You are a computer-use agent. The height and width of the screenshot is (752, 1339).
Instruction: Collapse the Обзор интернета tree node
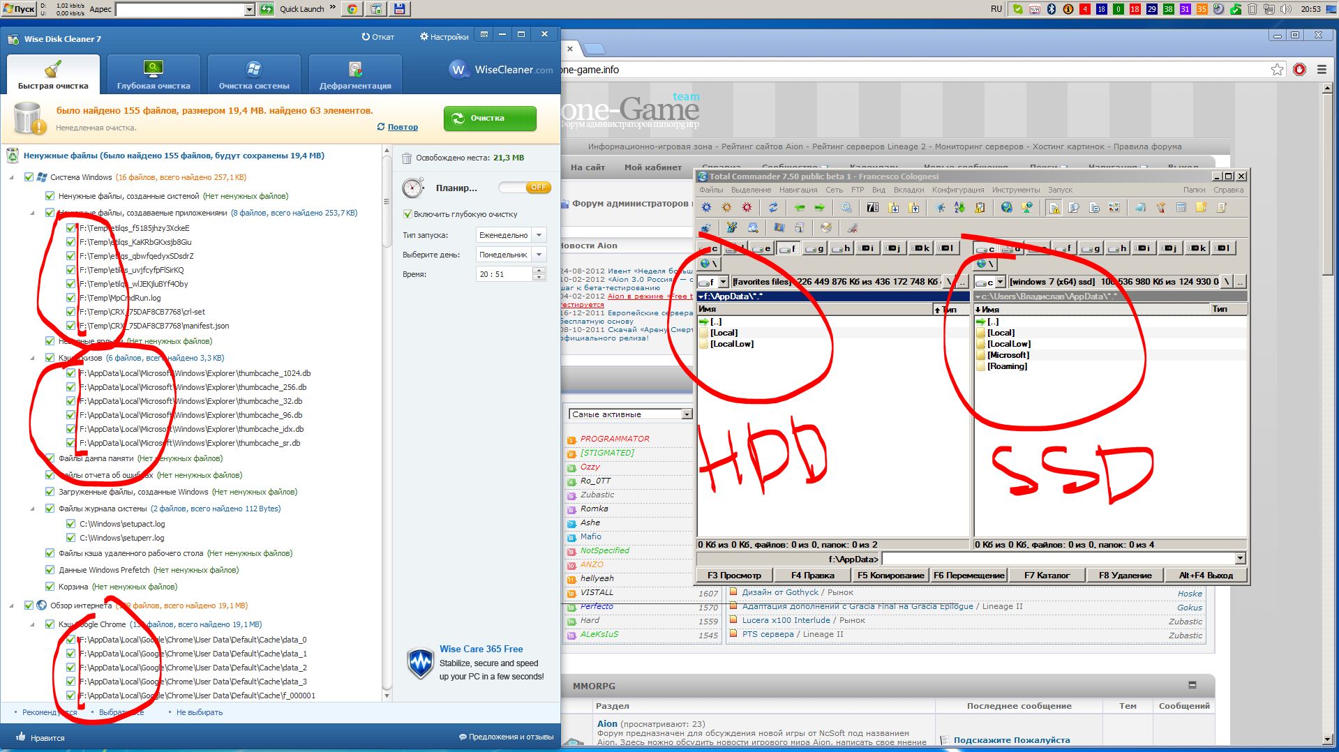[11, 606]
